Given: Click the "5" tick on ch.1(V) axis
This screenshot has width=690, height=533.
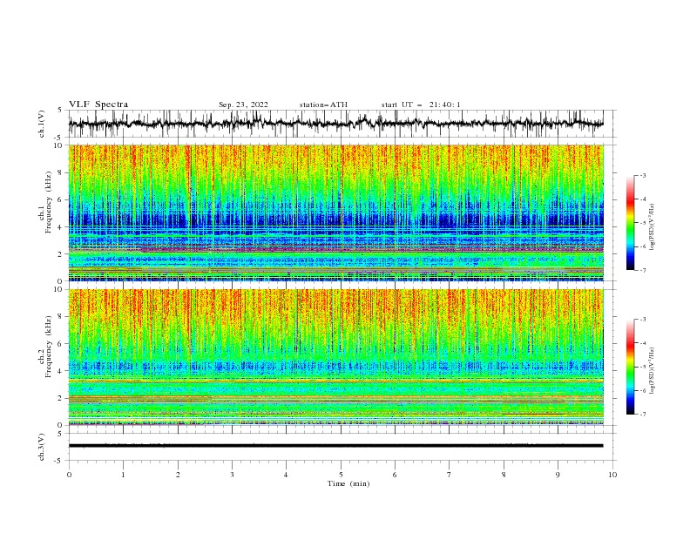Looking at the screenshot, I should [x=61, y=111].
